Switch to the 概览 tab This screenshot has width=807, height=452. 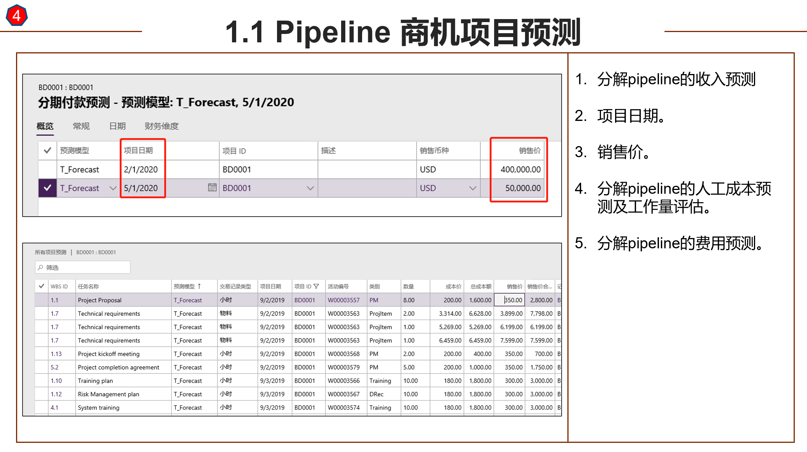[45, 126]
